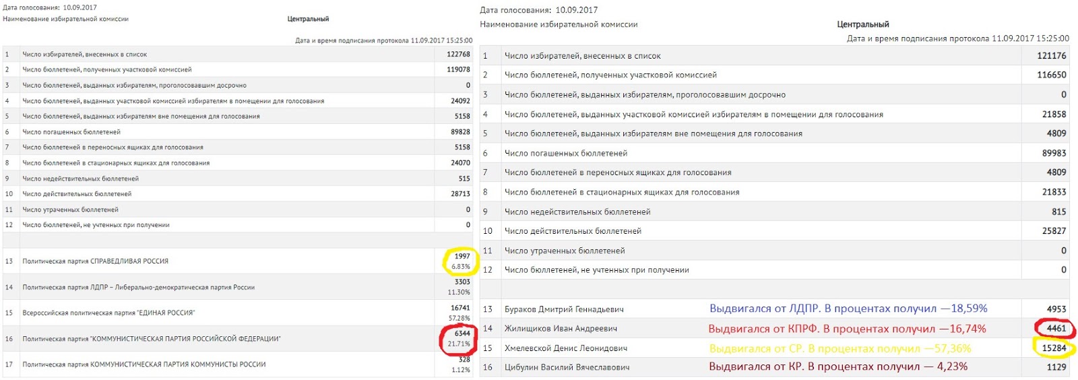This screenshot has width=1078, height=380.
Task: Click the red-circled 4461 vote count
Action: click(1056, 329)
